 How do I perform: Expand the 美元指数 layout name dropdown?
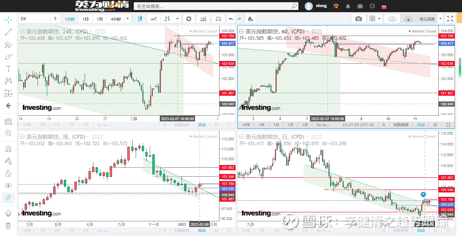[x=441, y=19]
